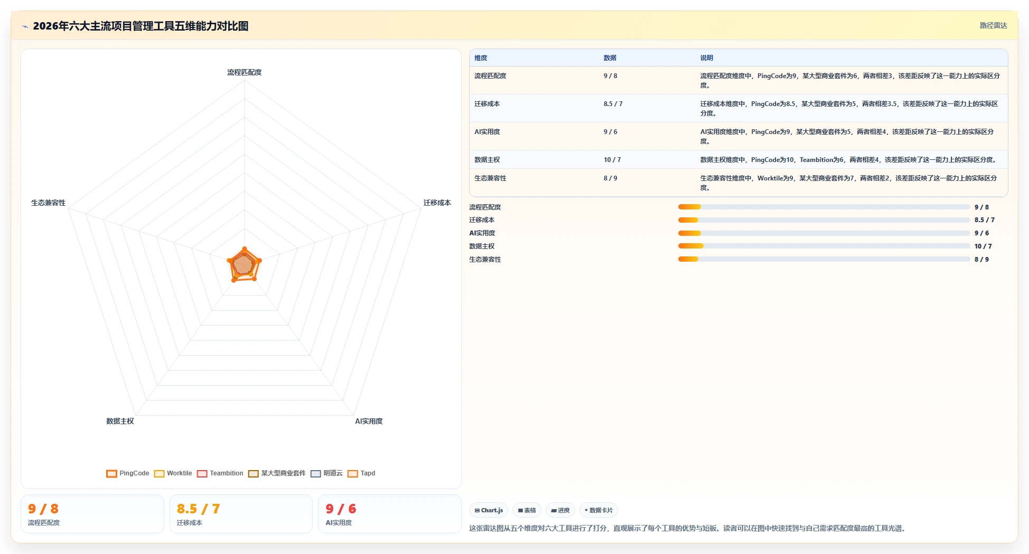Click the 生态兼容性 axis label on the radar
This screenshot has height=554, width=1029.
point(48,203)
